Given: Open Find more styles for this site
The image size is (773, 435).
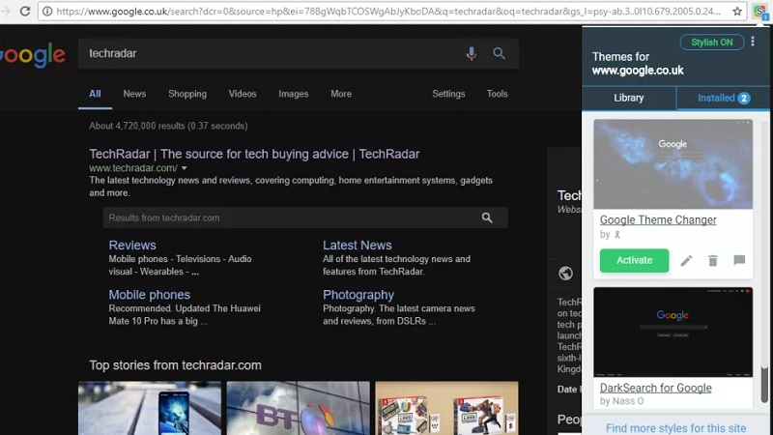Looking at the screenshot, I should (x=675, y=428).
